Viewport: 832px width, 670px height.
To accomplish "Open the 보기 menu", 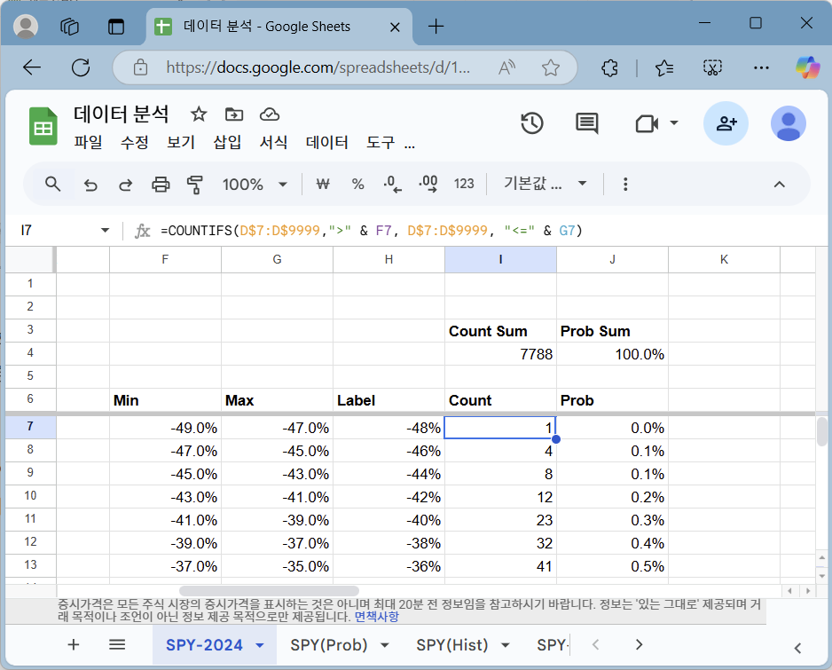I will pyautogui.click(x=181, y=142).
